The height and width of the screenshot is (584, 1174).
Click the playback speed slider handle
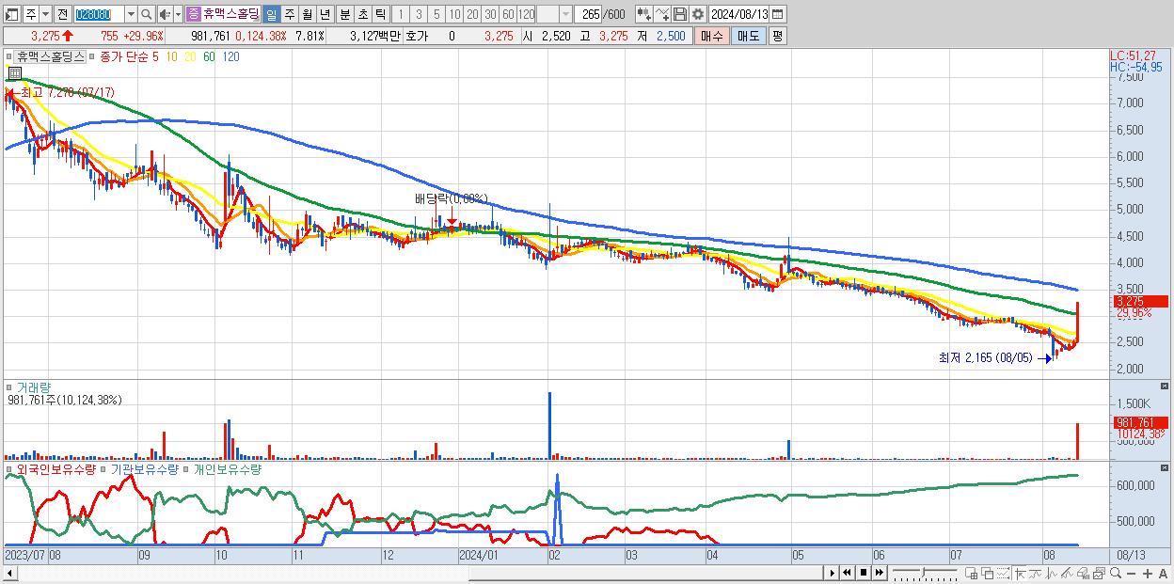(x=923, y=572)
